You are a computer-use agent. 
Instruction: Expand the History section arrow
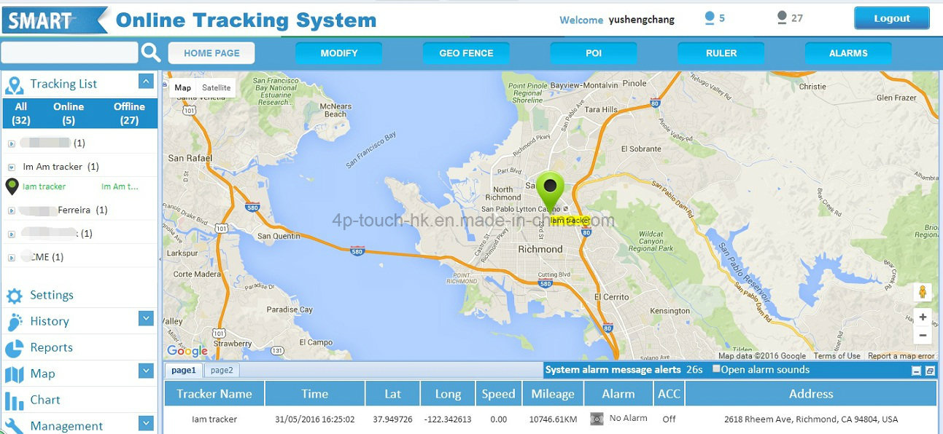146,318
